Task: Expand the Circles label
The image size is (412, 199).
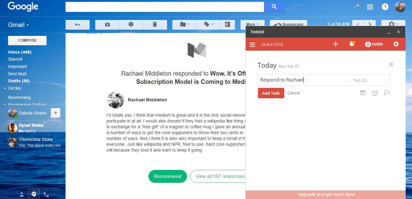Action: [x=5, y=88]
